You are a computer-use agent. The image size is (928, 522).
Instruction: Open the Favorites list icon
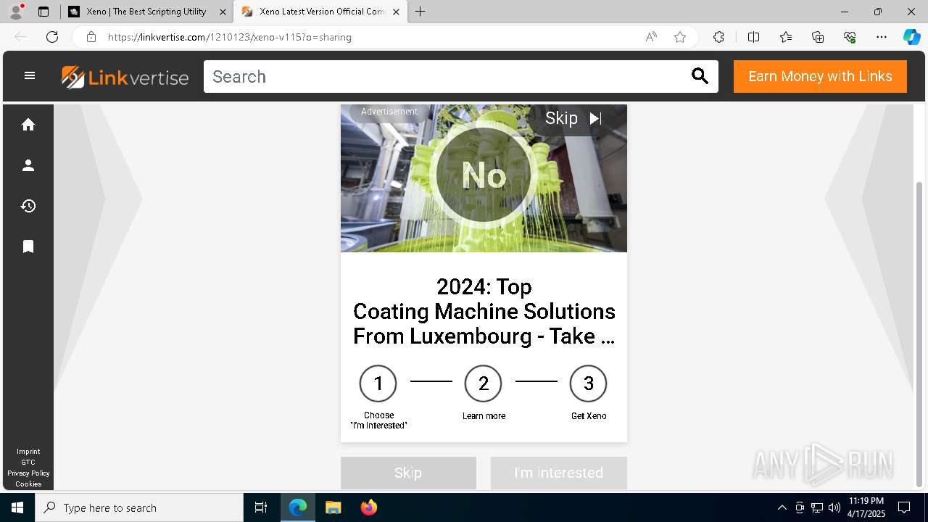(x=786, y=37)
